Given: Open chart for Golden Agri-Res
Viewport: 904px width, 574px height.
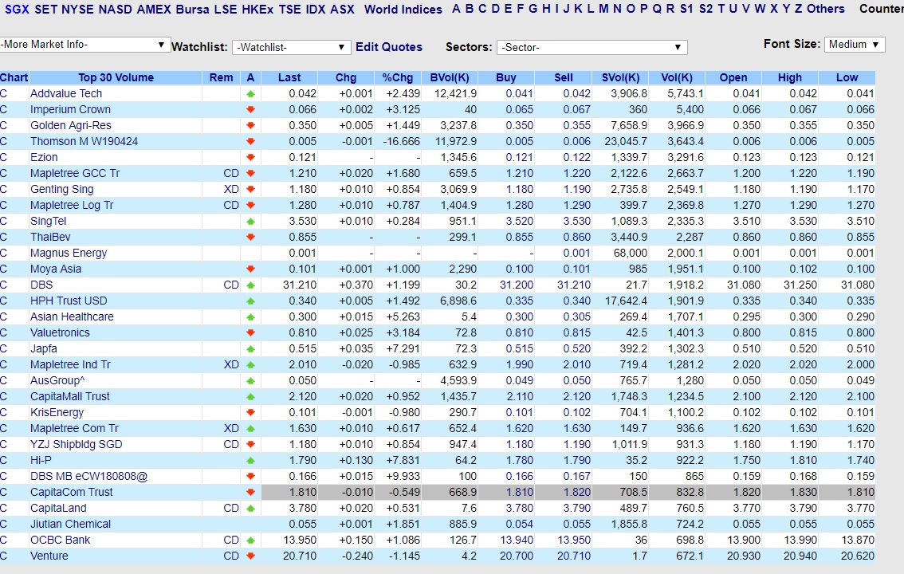Looking at the screenshot, I should pos(3,125).
